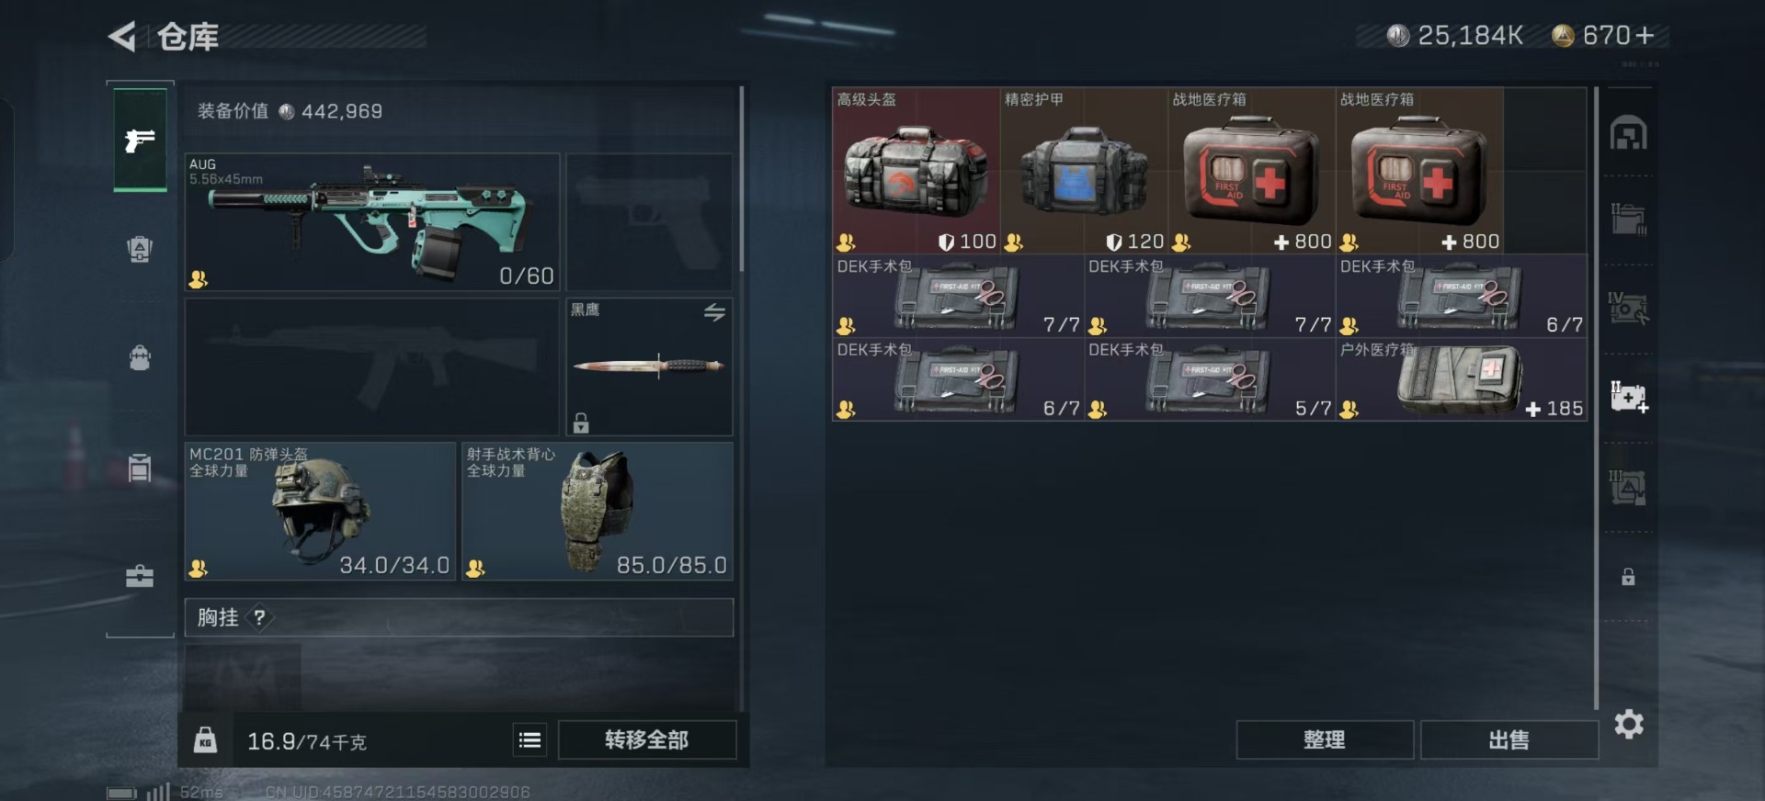Open the list view icon near 转移全部
This screenshot has height=801, width=1765.
point(529,740)
